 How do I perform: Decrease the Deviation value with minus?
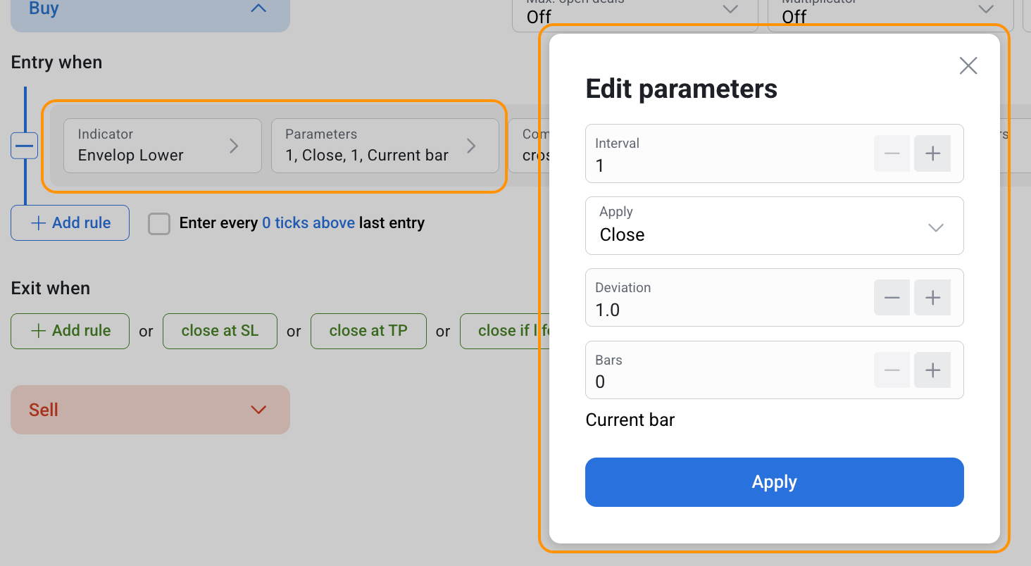[x=892, y=298]
